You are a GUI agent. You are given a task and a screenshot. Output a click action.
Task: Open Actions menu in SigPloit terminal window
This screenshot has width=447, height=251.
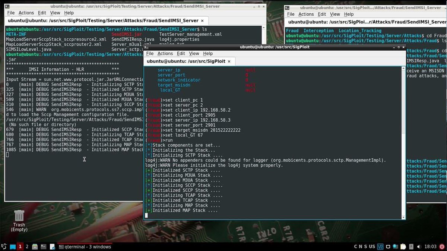coord(165,54)
